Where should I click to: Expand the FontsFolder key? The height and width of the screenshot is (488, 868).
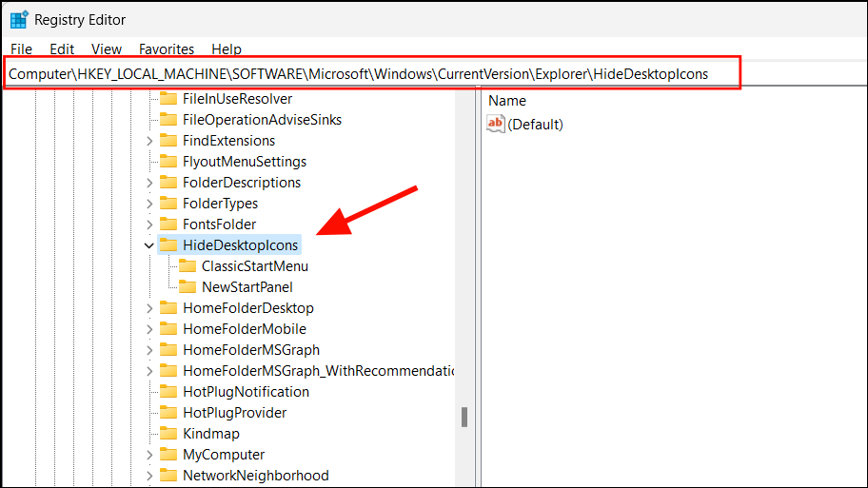(149, 224)
